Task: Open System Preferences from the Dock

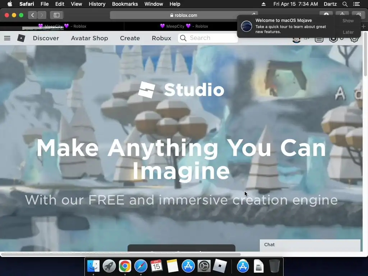Action: point(204,266)
